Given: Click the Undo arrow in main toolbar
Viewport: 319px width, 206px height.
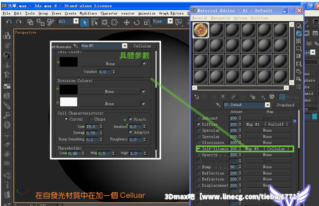Looking at the screenshot, I should [x=9, y=22].
